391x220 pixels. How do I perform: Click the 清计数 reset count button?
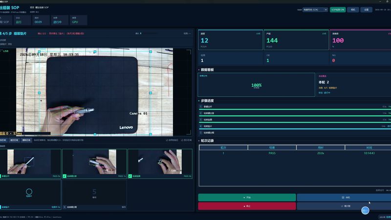pos(344,206)
